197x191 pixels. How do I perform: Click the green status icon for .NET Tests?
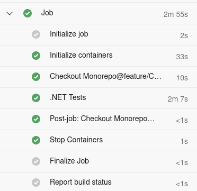pyautogui.click(x=36, y=98)
